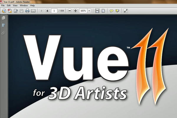Click the Sign/edit document icon

point(16,11)
